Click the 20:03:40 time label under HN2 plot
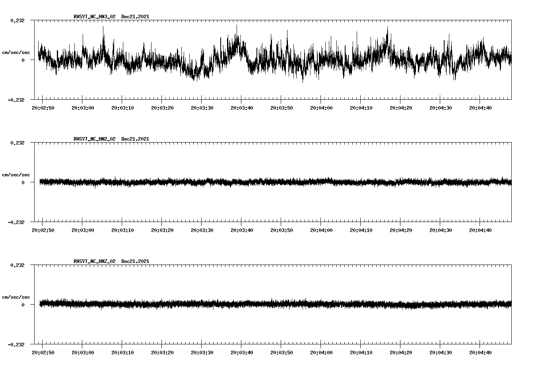 tap(242, 230)
